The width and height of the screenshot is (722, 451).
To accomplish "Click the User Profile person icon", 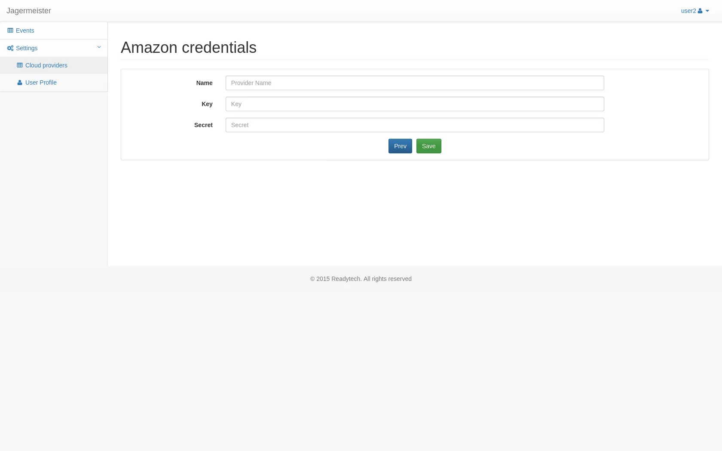I will pyautogui.click(x=20, y=82).
